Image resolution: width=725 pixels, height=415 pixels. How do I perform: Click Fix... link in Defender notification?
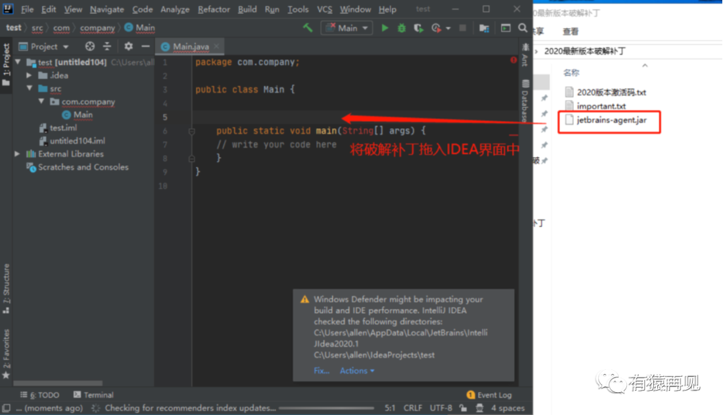click(x=322, y=371)
